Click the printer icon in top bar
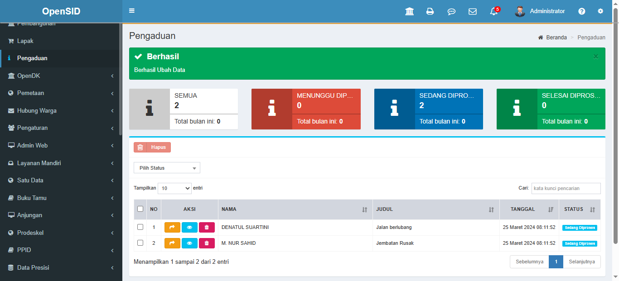 (x=430, y=11)
